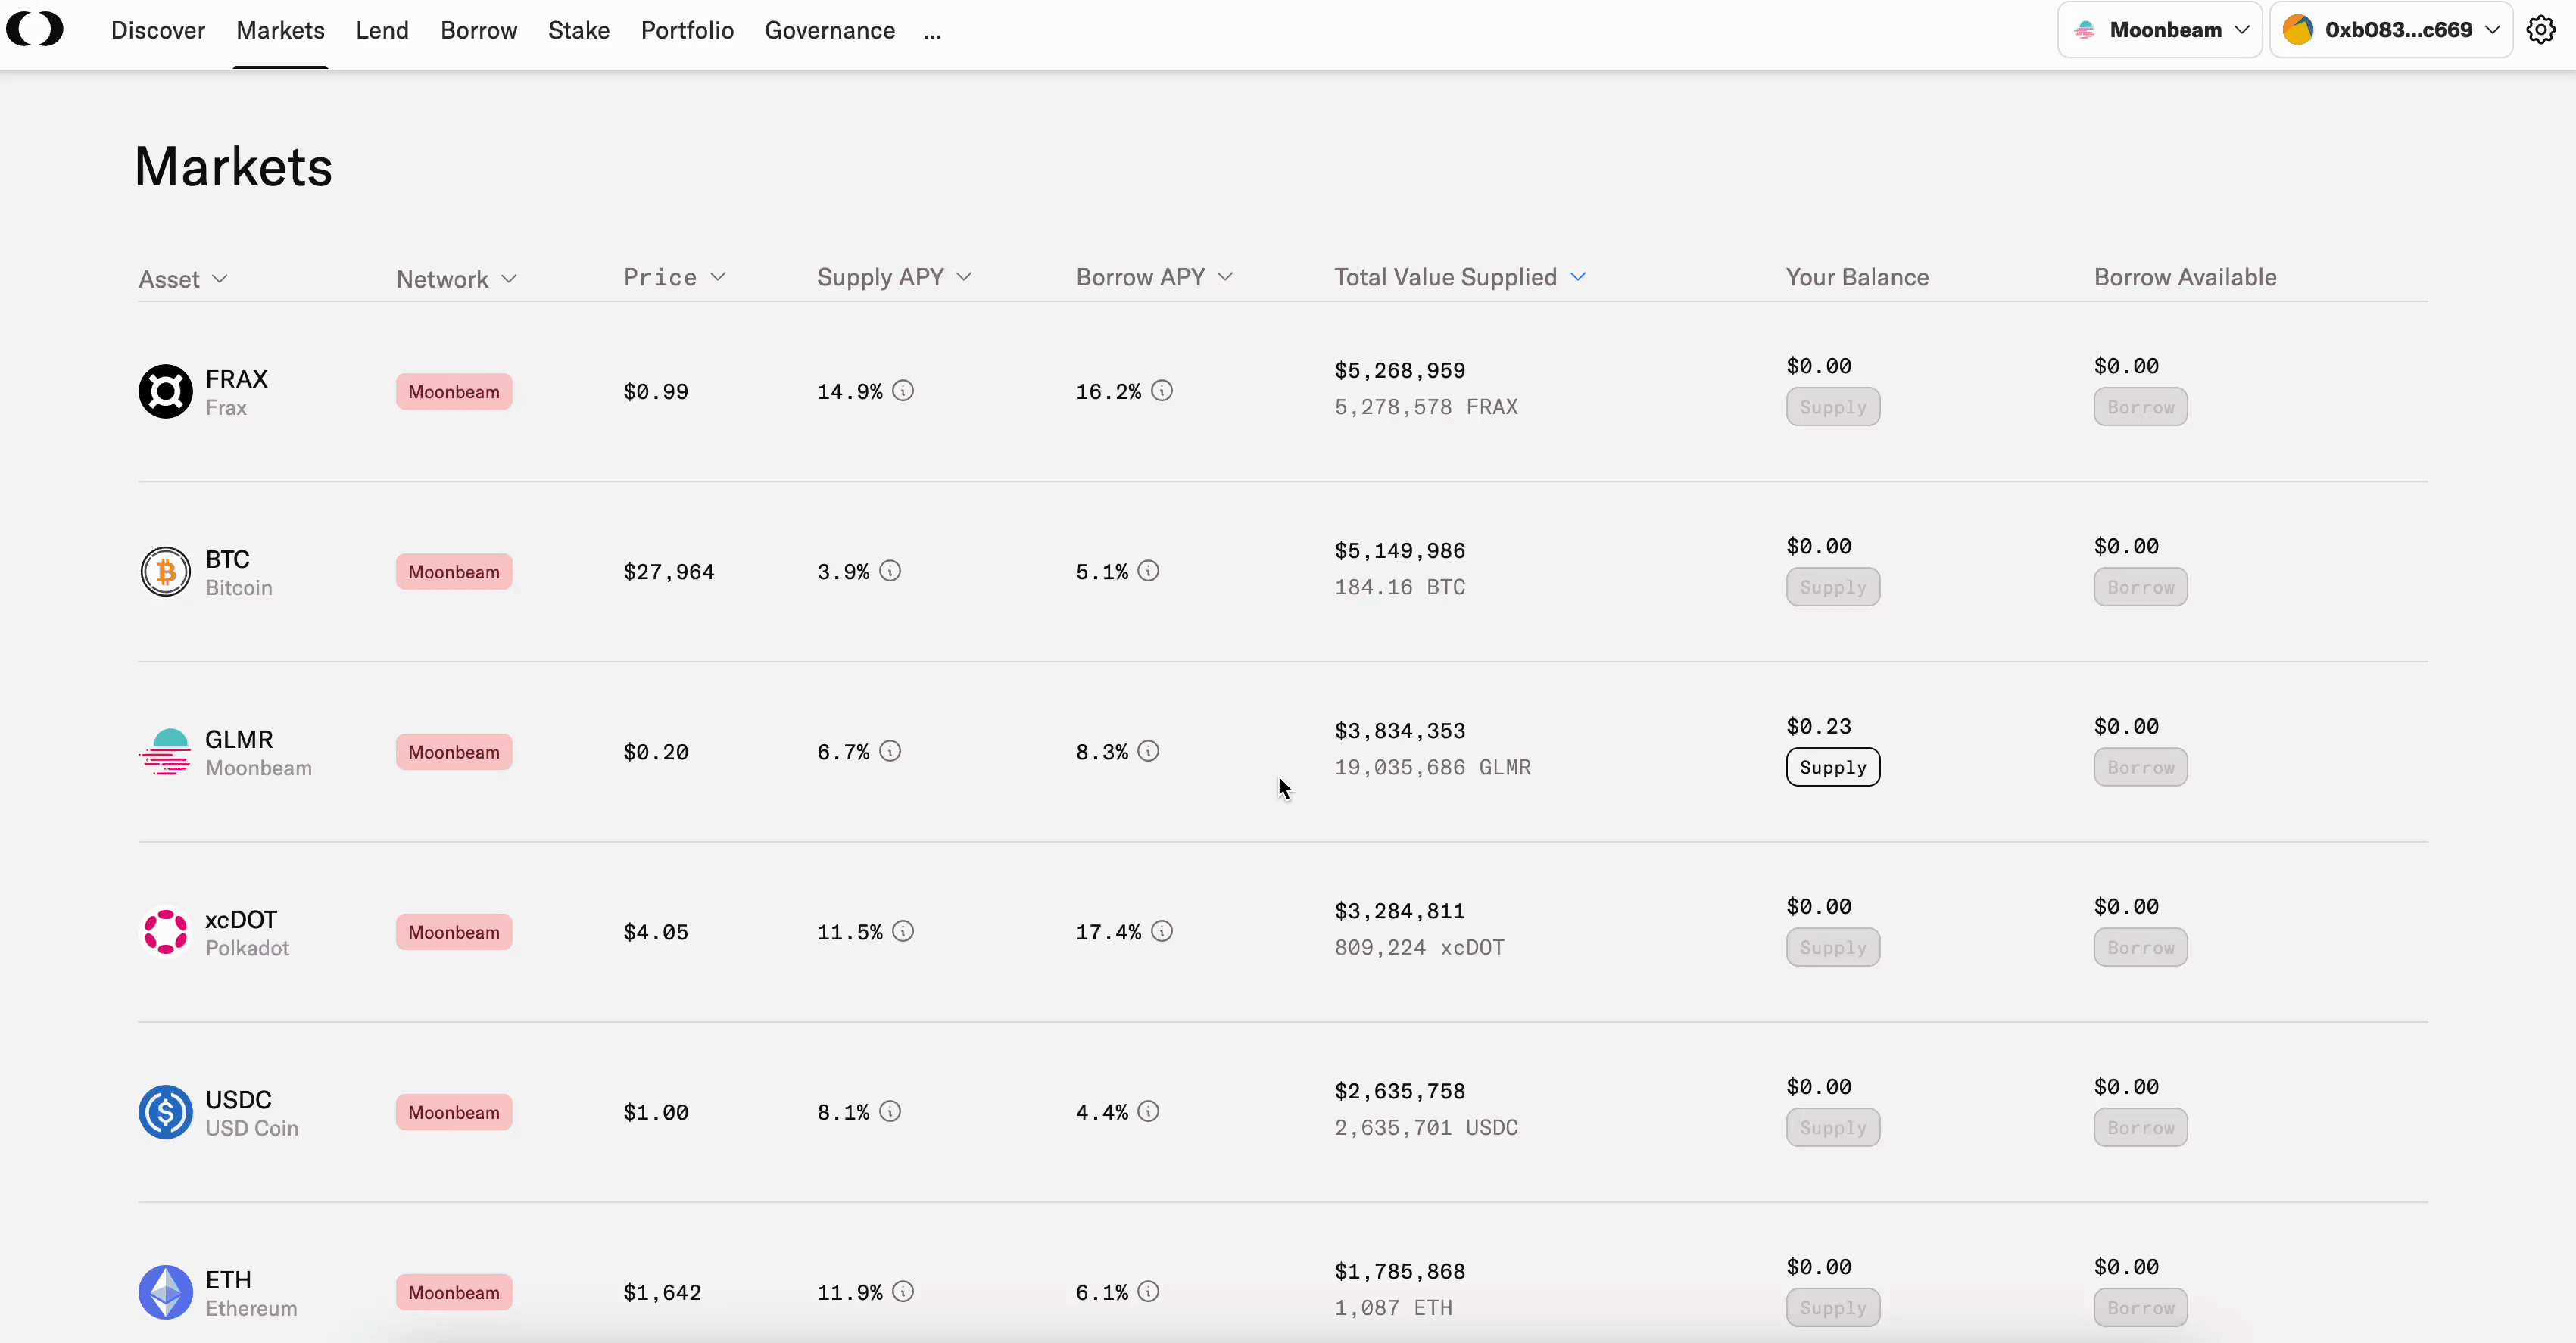This screenshot has width=2576, height=1343.
Task: Click Supply button for USDC
Action: (1833, 1127)
